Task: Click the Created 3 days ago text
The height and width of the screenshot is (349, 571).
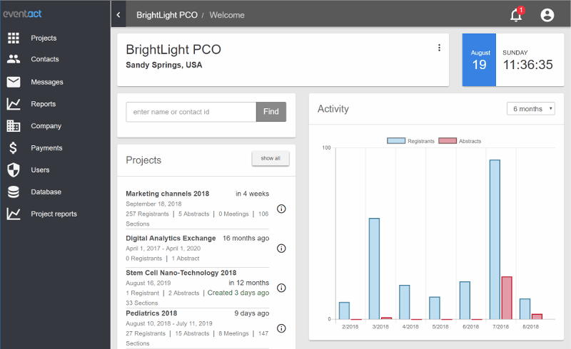Action: (x=238, y=293)
